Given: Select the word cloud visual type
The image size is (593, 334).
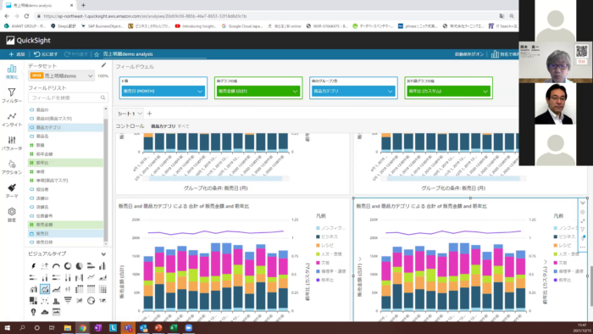Looking at the screenshot, I should coord(45,312).
